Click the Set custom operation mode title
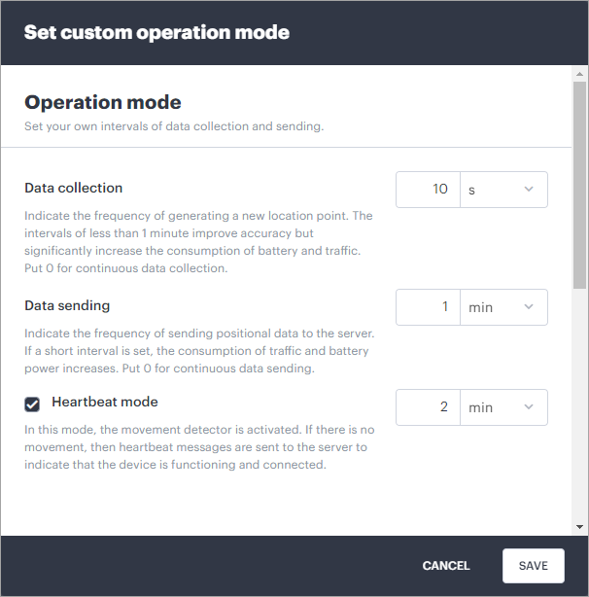The width and height of the screenshot is (589, 597). point(156,32)
